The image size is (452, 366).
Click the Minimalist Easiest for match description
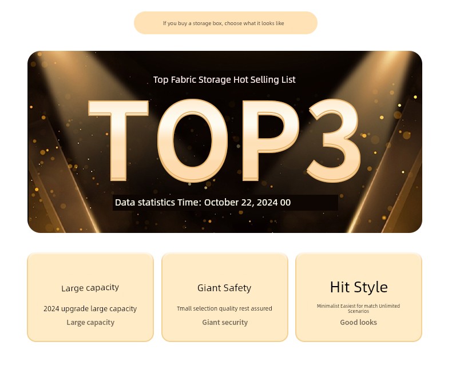(359, 308)
